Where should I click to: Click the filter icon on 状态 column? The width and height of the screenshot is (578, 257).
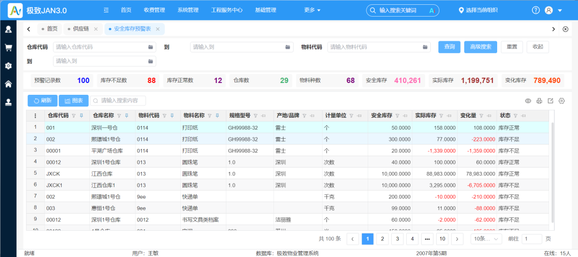[515, 116]
